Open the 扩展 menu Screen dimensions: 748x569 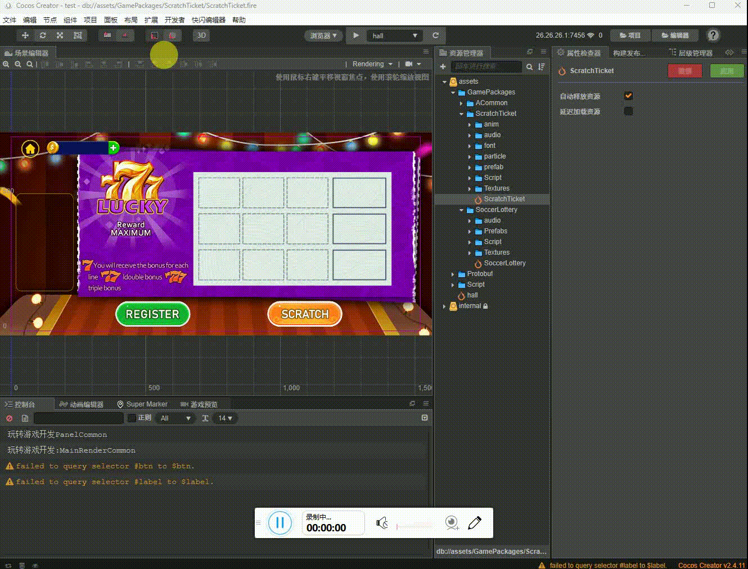[151, 20]
